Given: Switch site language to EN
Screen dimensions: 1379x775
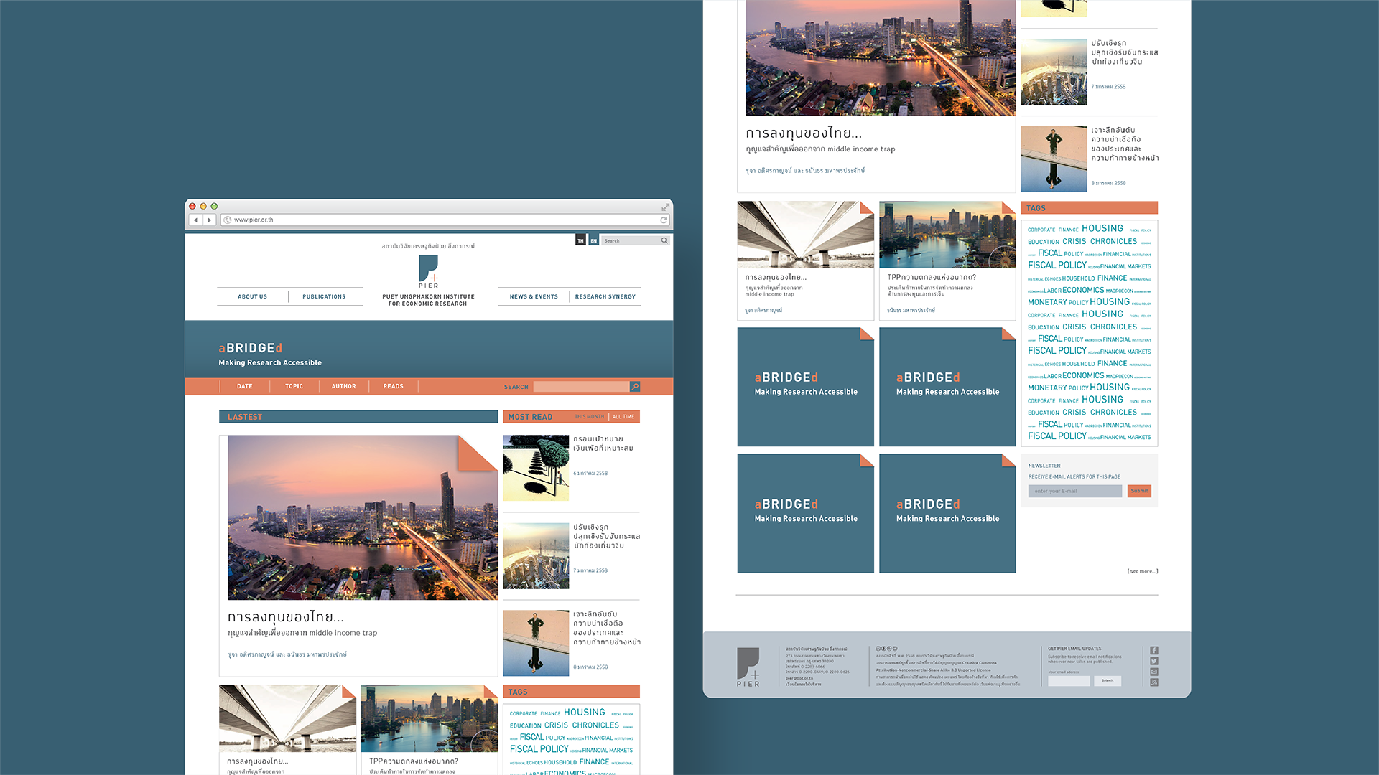Looking at the screenshot, I should [x=593, y=241].
